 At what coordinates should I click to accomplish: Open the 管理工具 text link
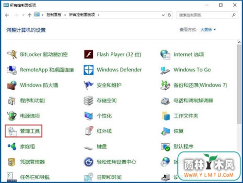click(30, 131)
